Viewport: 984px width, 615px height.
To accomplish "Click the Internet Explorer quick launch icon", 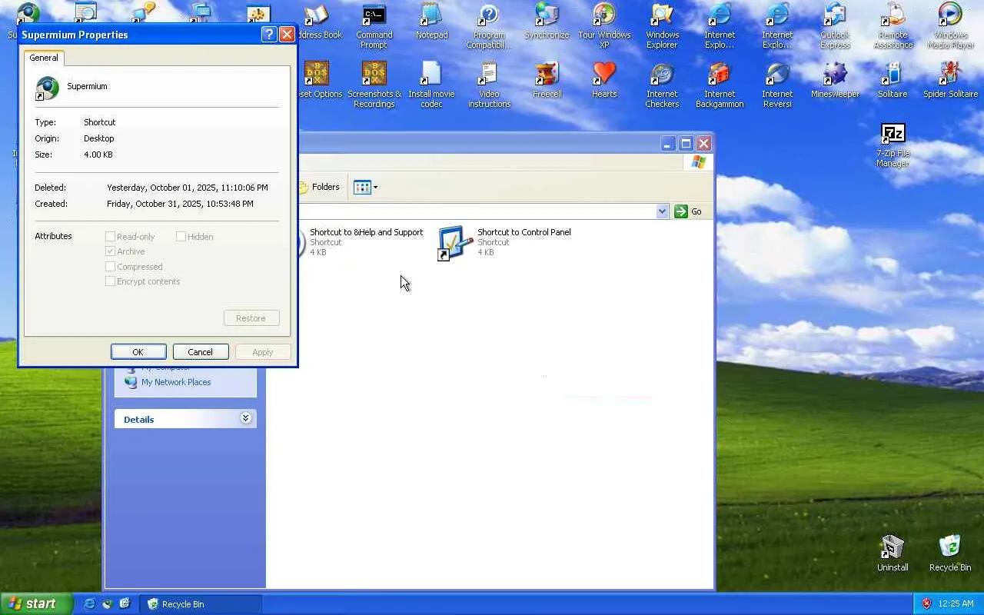I will coord(90,603).
